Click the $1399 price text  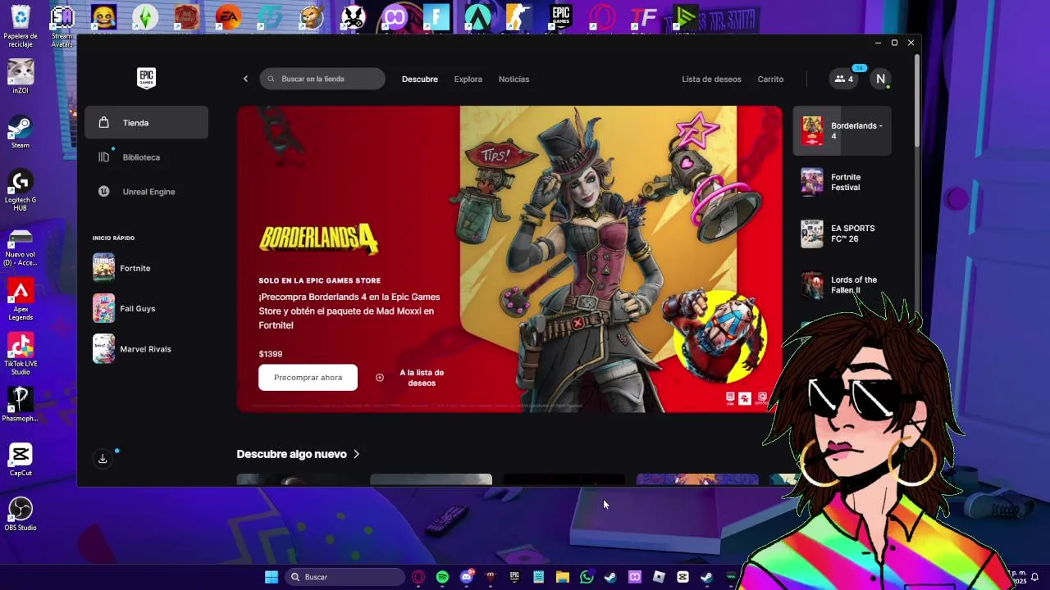click(x=271, y=354)
